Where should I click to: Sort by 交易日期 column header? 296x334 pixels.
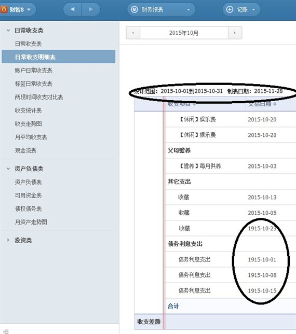click(262, 104)
